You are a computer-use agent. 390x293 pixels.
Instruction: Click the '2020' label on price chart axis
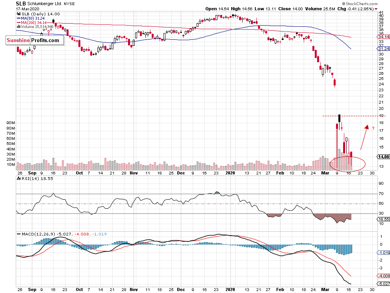(x=230, y=173)
